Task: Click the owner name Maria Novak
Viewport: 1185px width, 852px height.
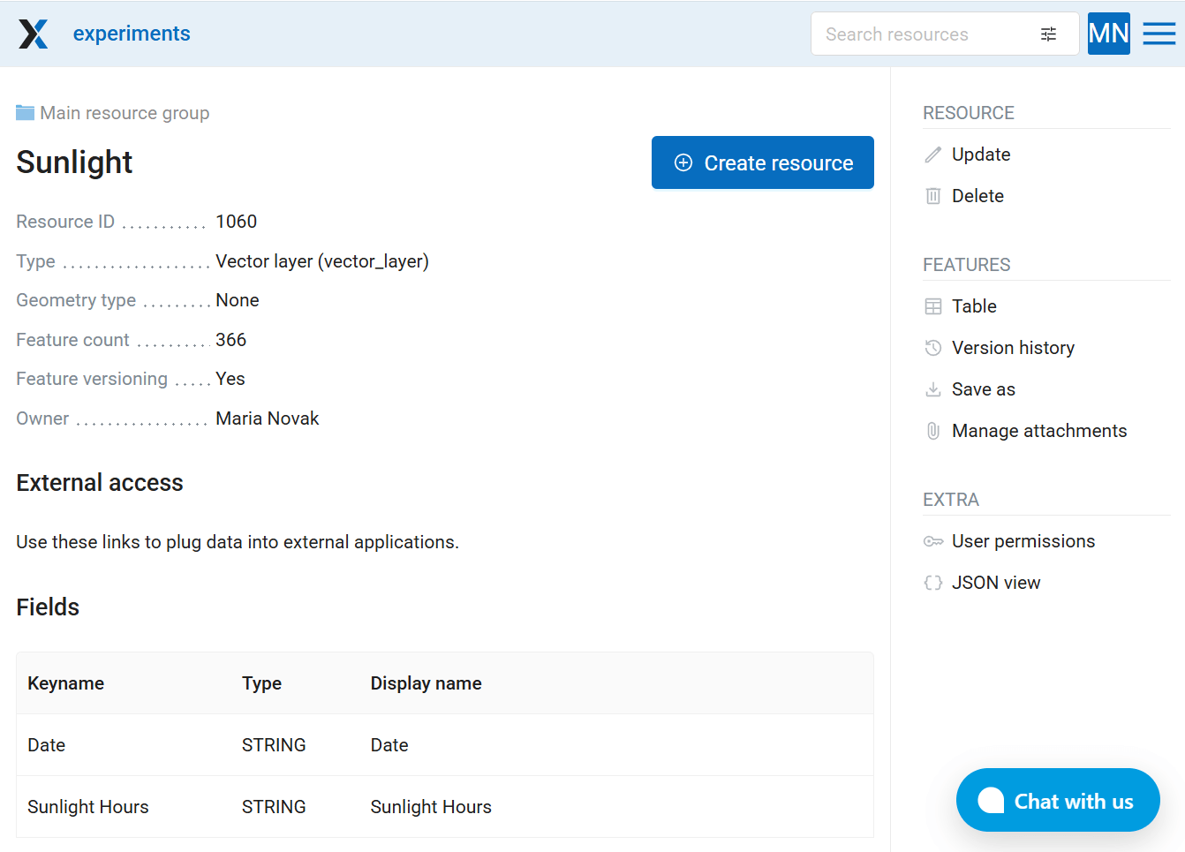Action: (x=268, y=418)
